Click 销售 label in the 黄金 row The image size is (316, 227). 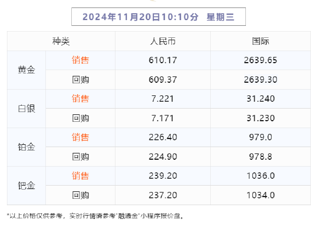pos(80,60)
